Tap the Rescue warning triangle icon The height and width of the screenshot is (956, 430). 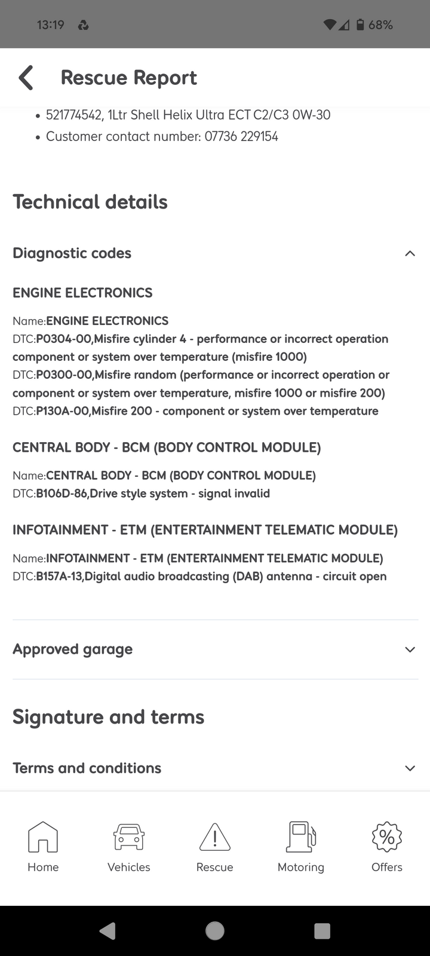click(215, 836)
